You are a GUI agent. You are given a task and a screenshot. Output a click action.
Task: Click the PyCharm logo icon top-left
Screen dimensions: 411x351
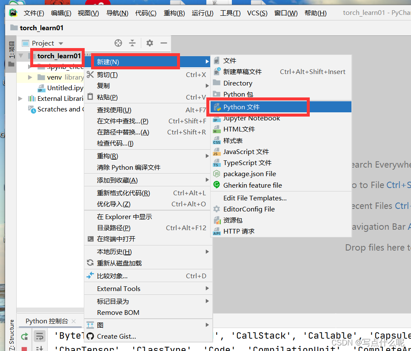click(x=13, y=13)
